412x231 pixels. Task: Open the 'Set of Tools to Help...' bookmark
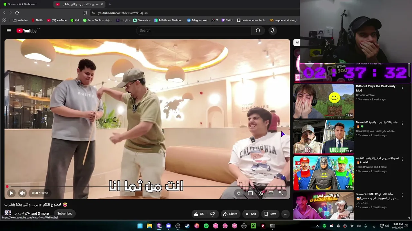click(x=98, y=20)
